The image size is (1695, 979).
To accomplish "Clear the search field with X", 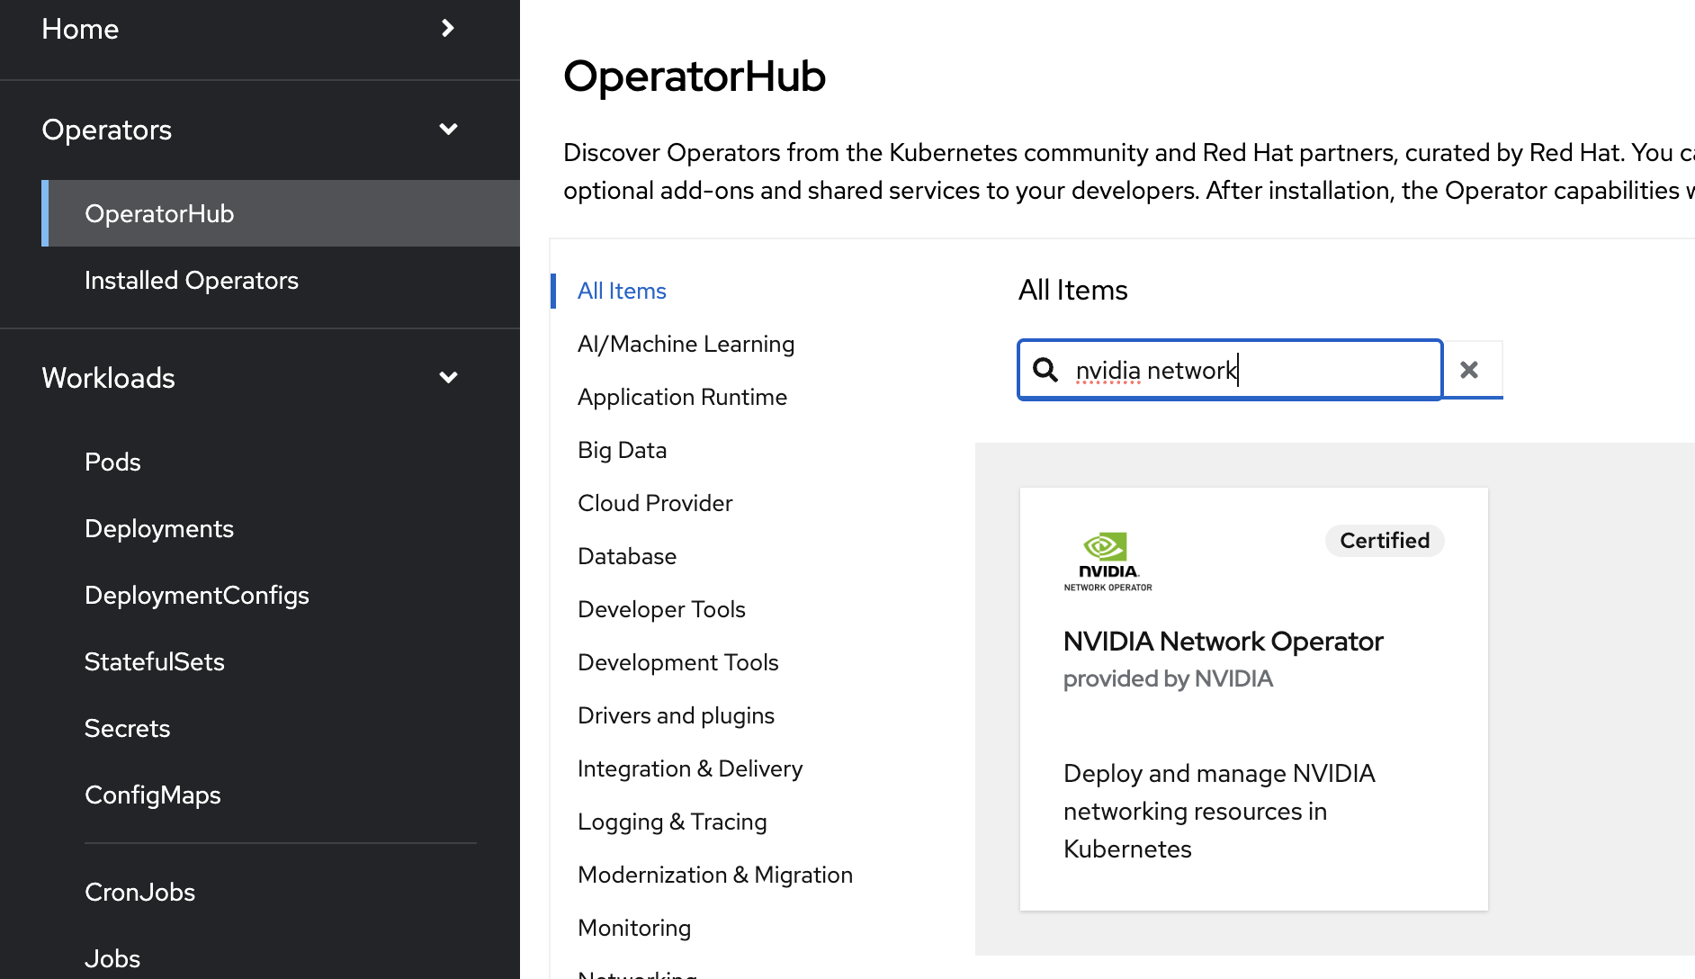I will coord(1469,370).
